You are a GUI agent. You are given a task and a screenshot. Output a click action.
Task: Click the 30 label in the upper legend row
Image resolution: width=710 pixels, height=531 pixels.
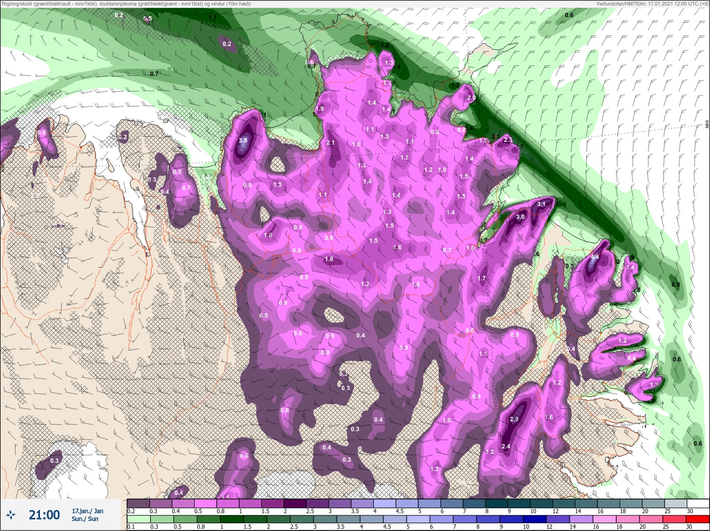click(689, 511)
